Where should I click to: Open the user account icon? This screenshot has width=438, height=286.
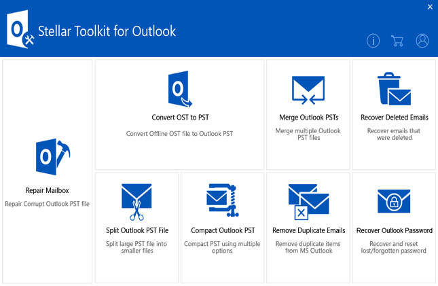[422, 41]
